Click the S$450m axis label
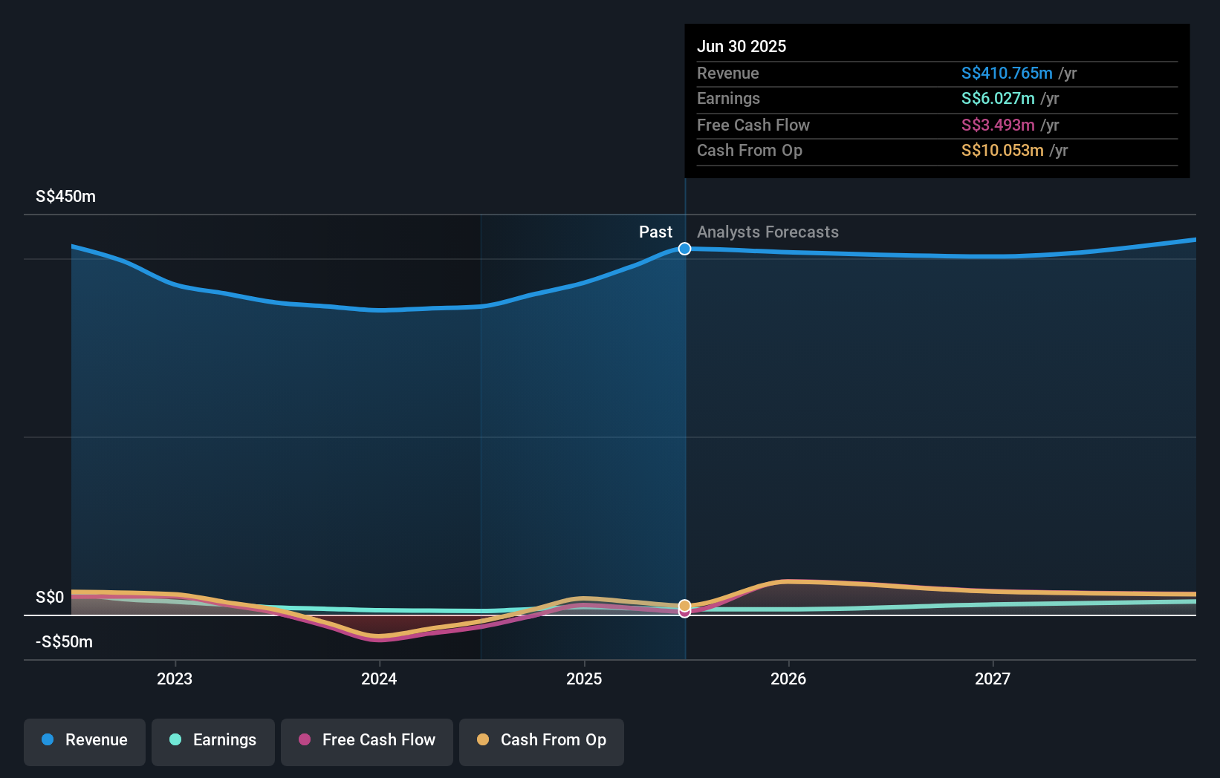1220x778 pixels. pos(64,196)
